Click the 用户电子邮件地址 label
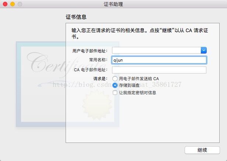The width and height of the screenshot is (227, 161). [x=90, y=51]
